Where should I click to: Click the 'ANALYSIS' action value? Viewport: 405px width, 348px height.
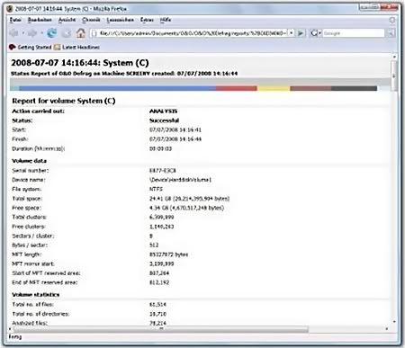coord(163,112)
